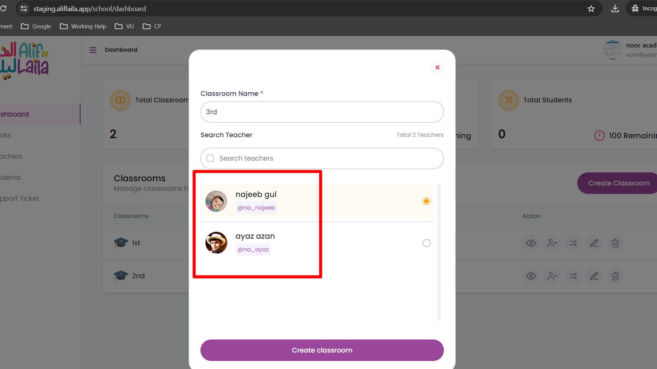Open the VU bookmarks folder
The height and width of the screenshot is (369, 657).
click(124, 26)
